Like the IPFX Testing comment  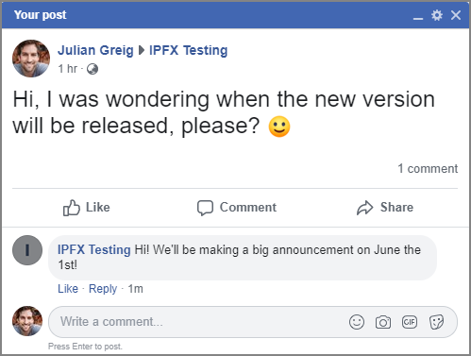click(x=68, y=289)
